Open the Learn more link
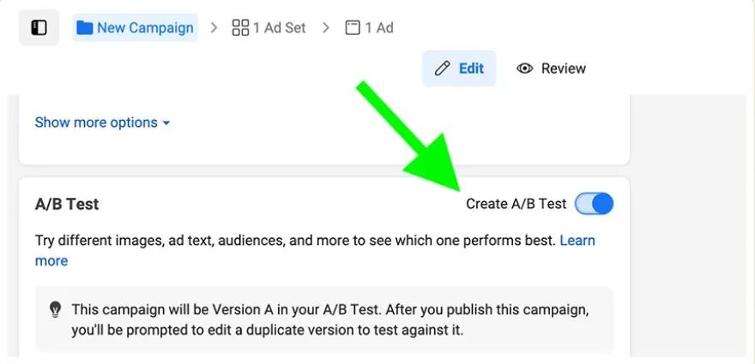Image resolution: width=755 pixels, height=364 pixels. (577, 241)
